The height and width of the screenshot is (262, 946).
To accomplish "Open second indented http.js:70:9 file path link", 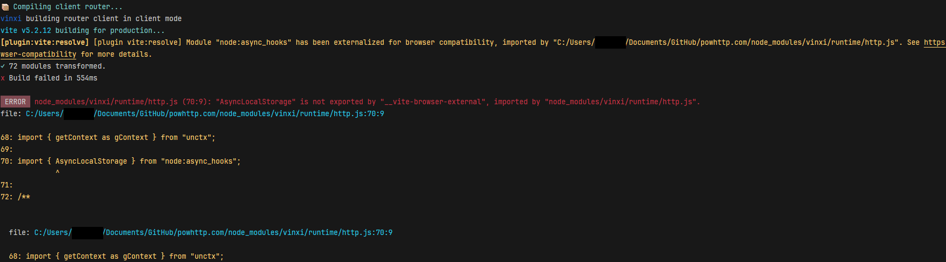I will tap(214, 233).
